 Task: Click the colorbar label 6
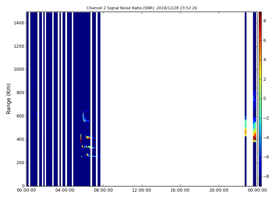point(265,41)
